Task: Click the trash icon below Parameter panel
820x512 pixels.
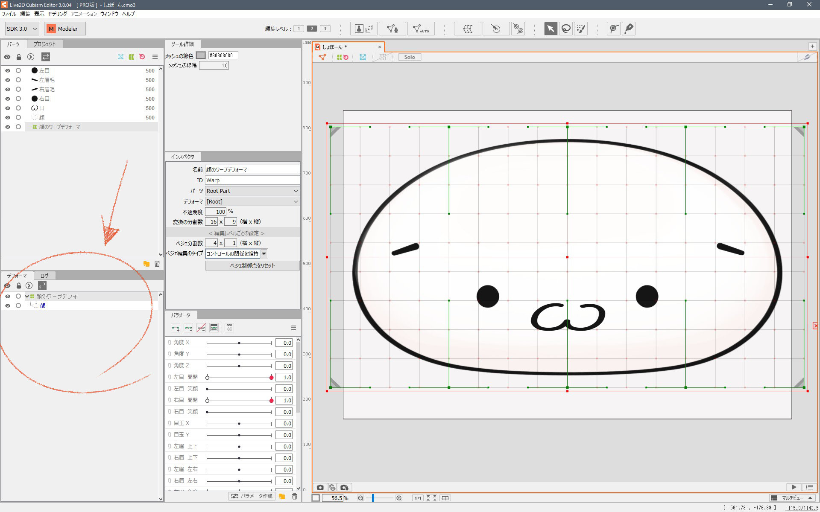Action: coord(295,496)
